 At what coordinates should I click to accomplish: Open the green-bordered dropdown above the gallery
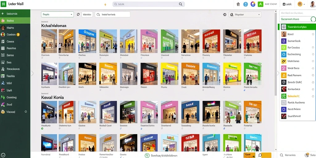57,14
